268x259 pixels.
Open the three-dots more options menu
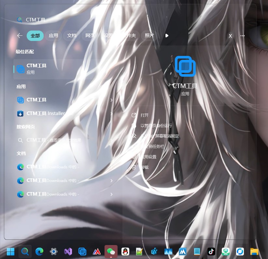point(243,36)
